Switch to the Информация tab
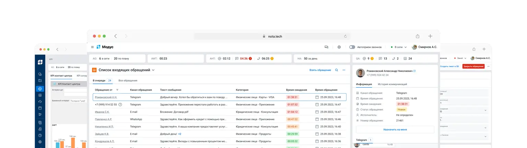Image resolution: width=527 pixels, height=148 pixels. pos(364,84)
